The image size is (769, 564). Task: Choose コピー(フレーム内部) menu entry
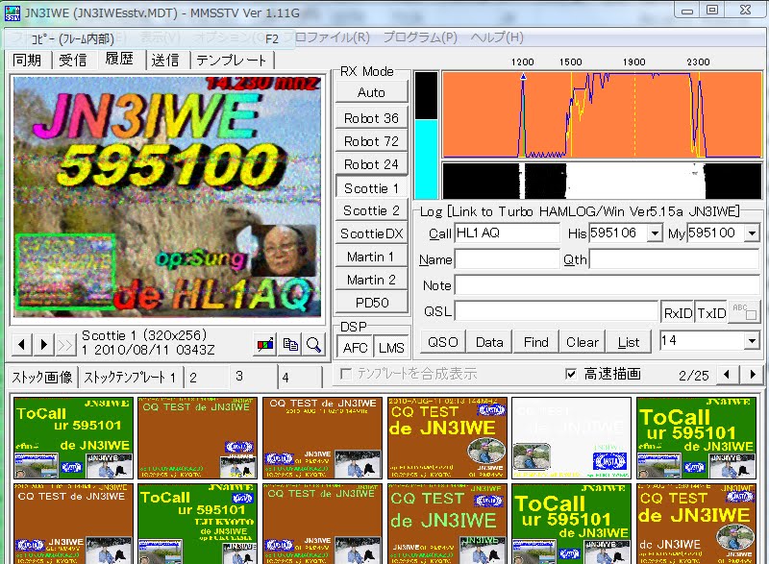click(150, 38)
